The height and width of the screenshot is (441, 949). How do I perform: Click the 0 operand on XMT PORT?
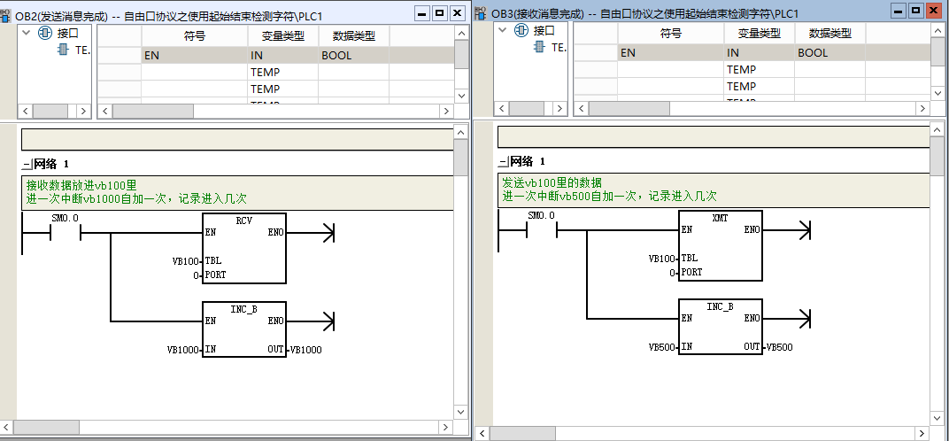673,274
